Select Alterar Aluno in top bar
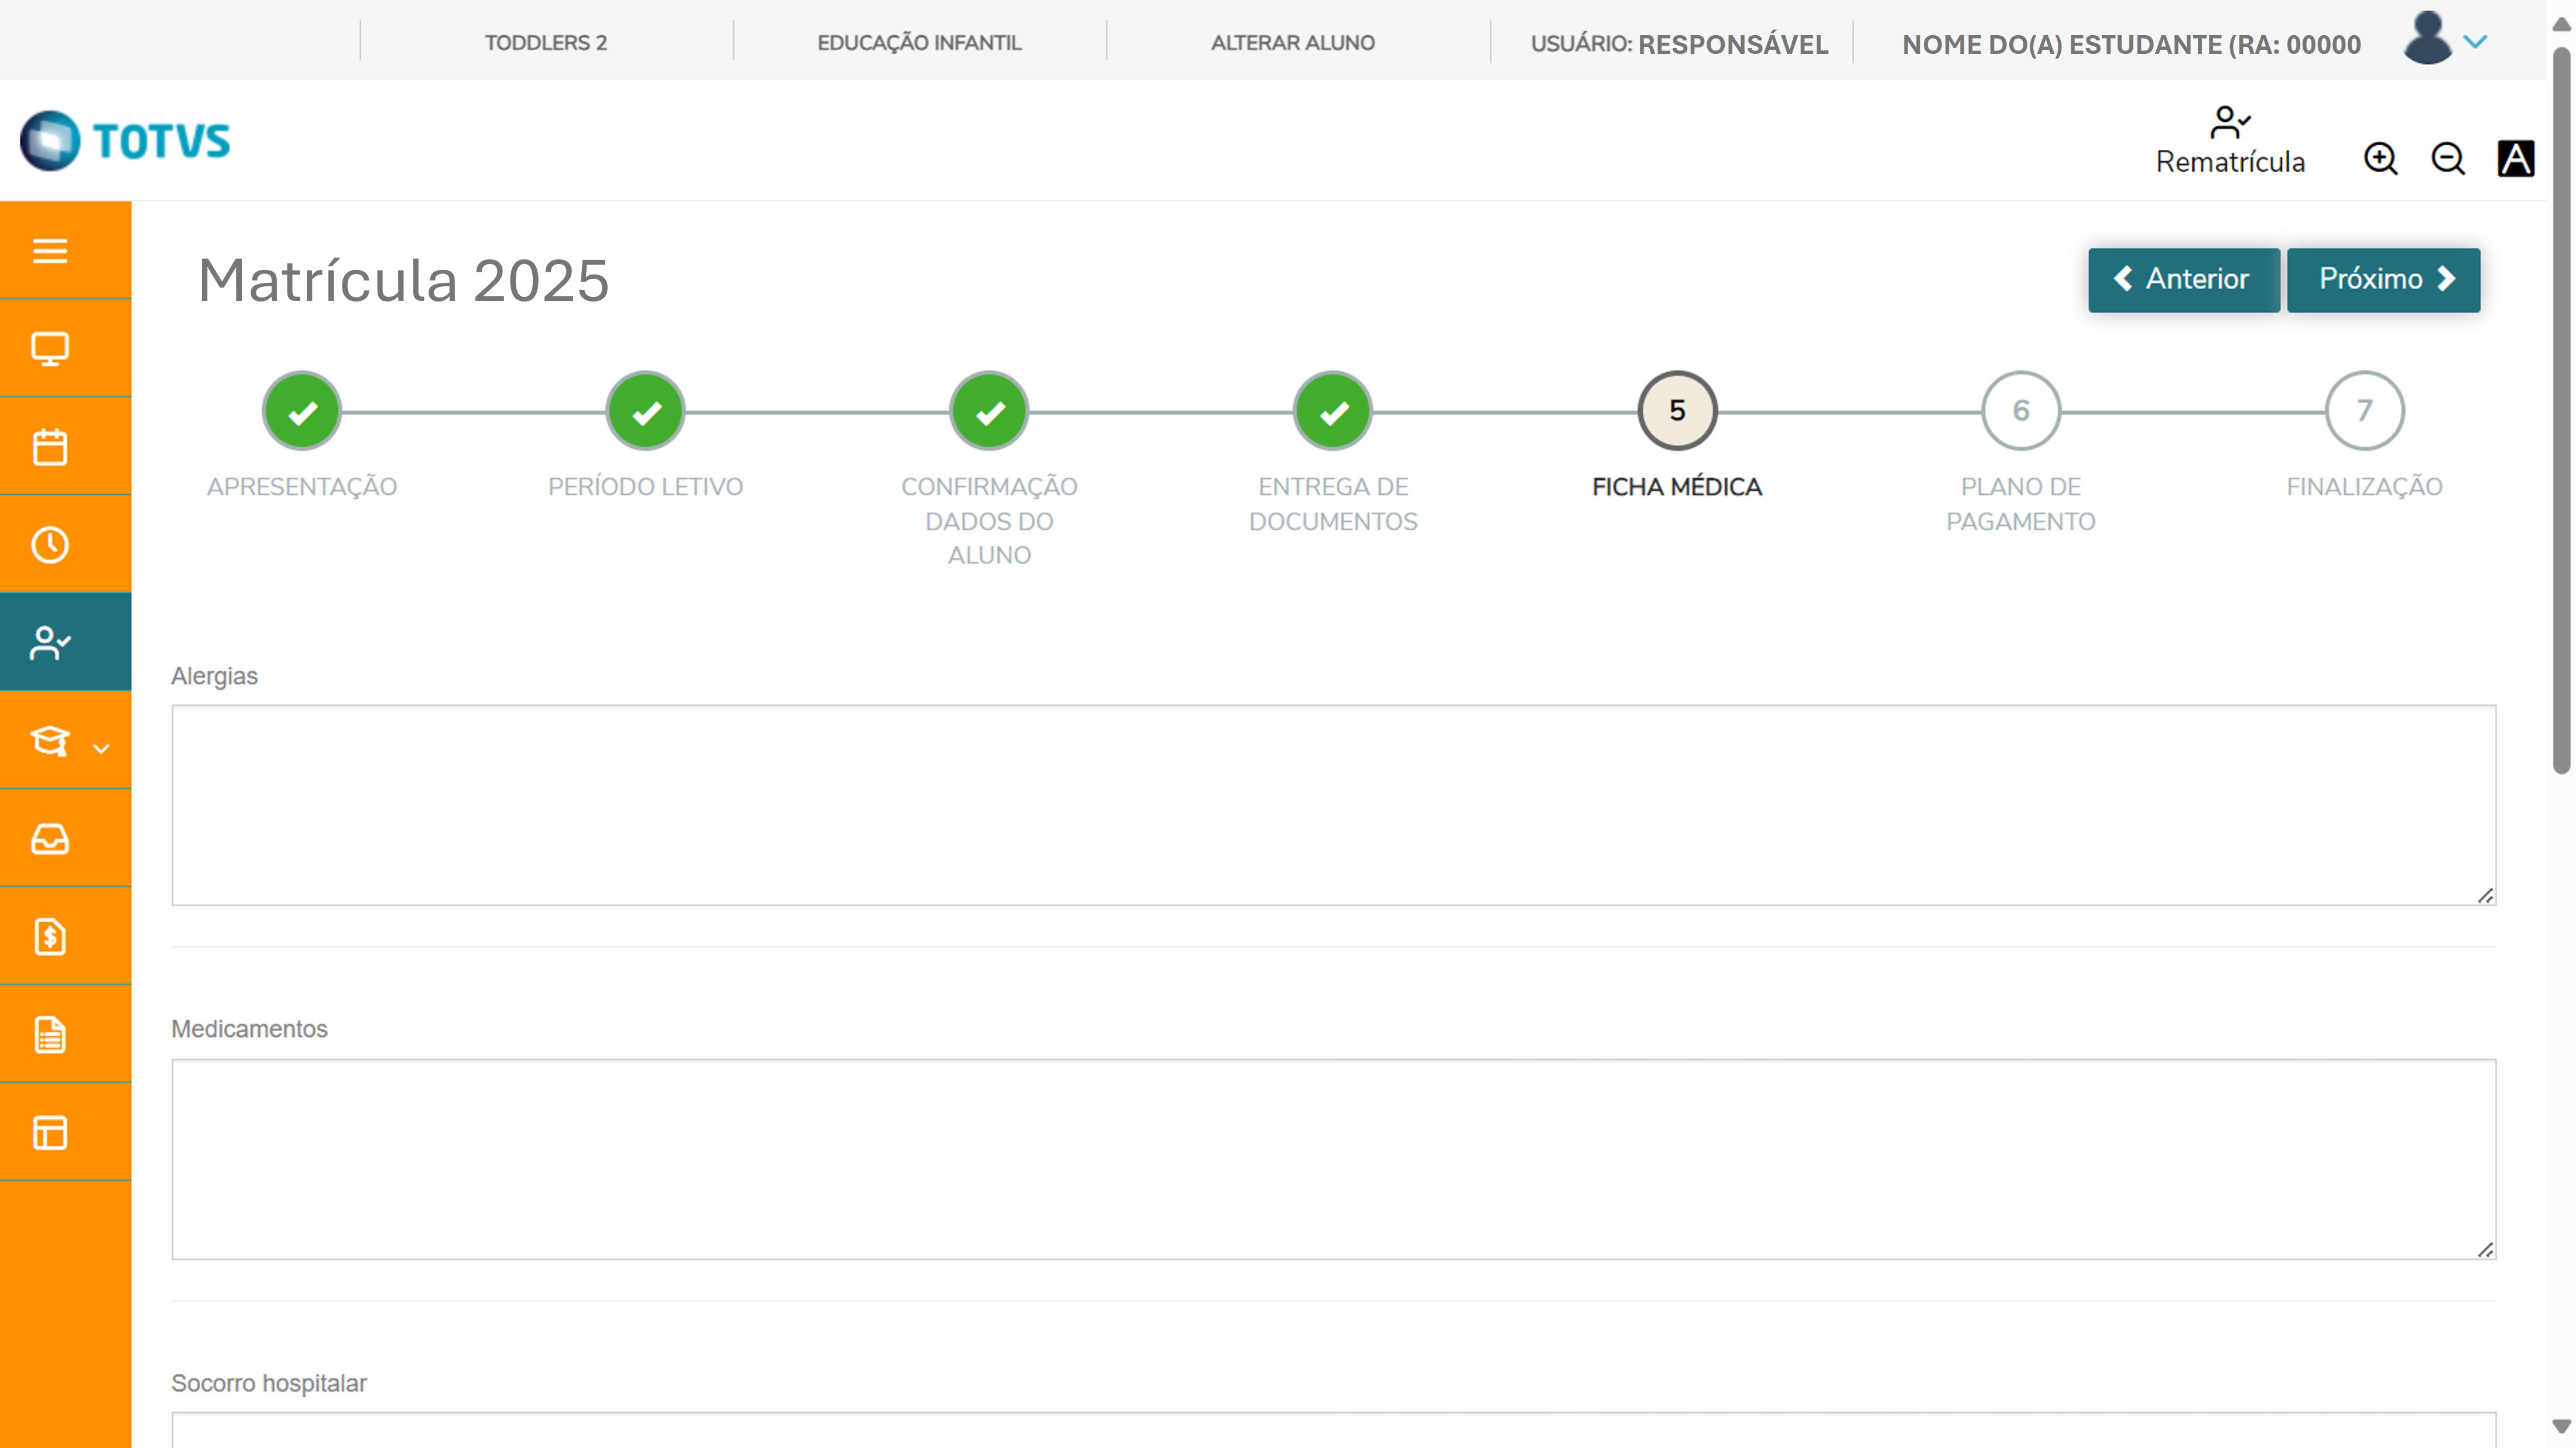The width and height of the screenshot is (2576, 1448). [x=1292, y=43]
